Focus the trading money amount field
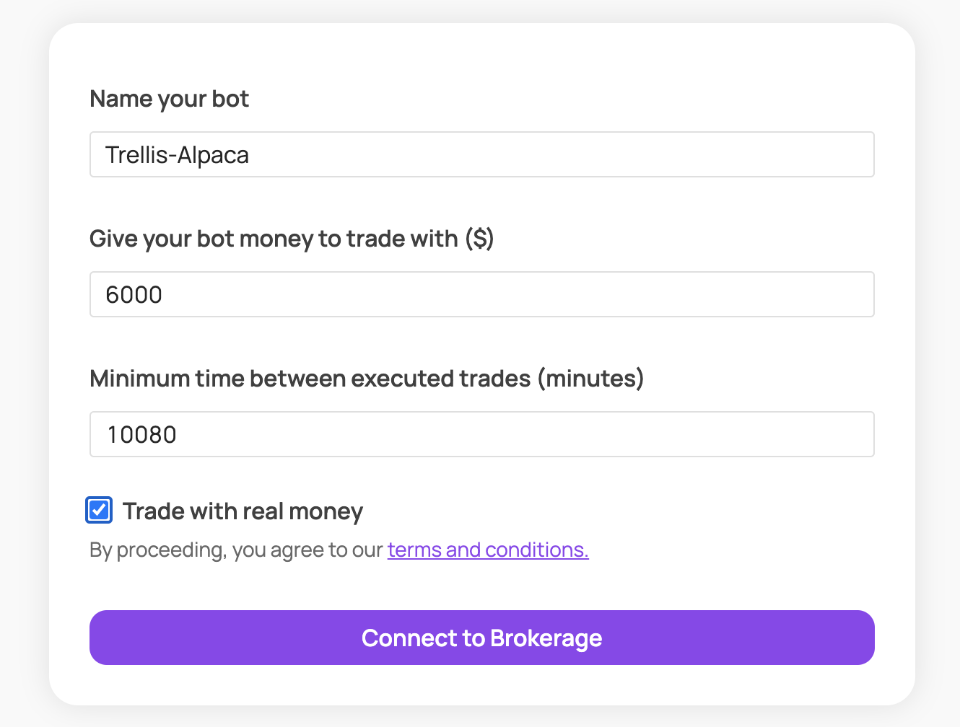 point(481,294)
